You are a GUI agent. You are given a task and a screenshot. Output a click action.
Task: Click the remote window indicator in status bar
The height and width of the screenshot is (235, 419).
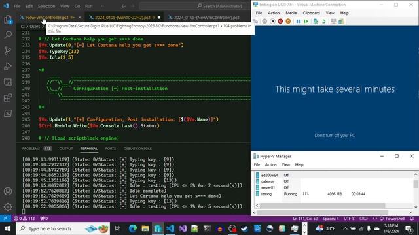click(x=5, y=219)
